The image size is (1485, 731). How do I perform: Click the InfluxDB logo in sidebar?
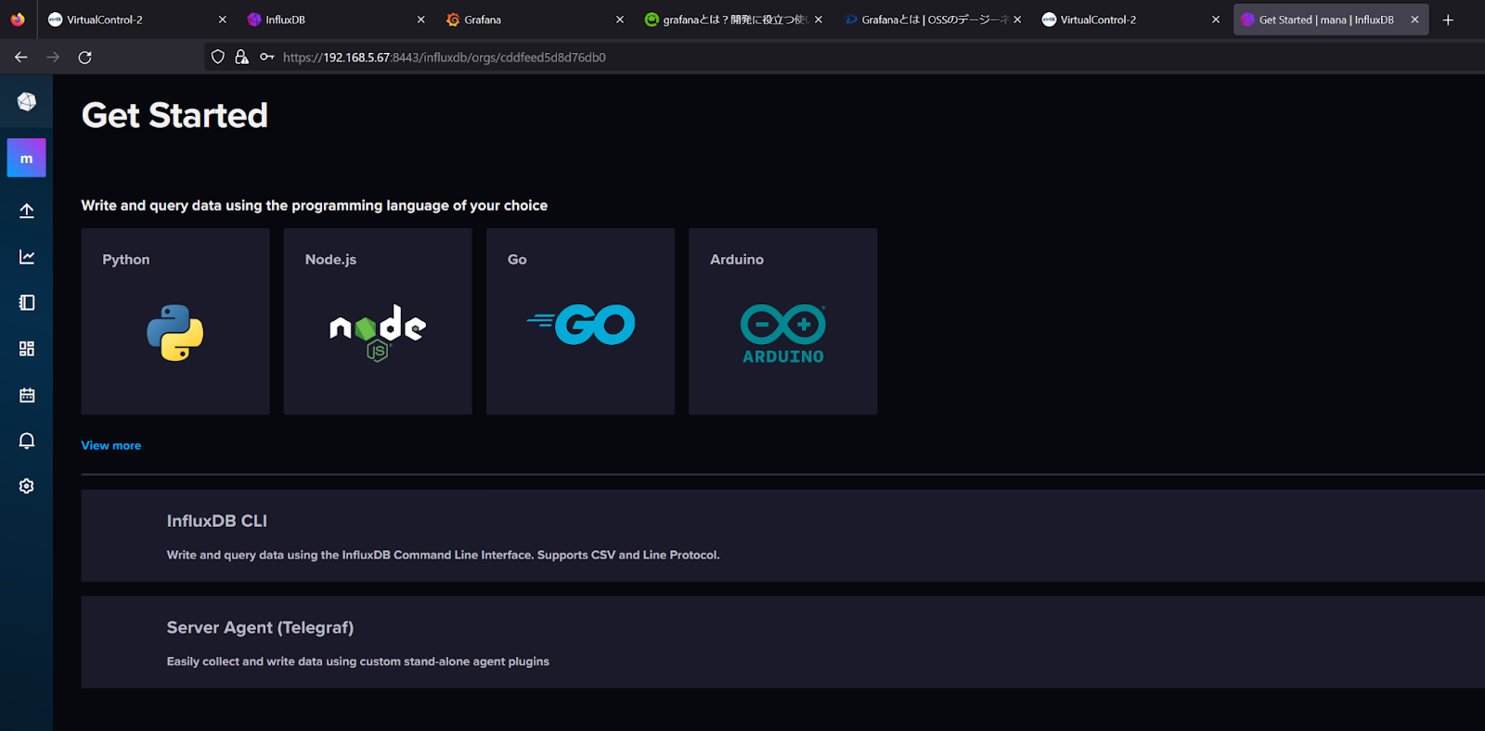26,101
